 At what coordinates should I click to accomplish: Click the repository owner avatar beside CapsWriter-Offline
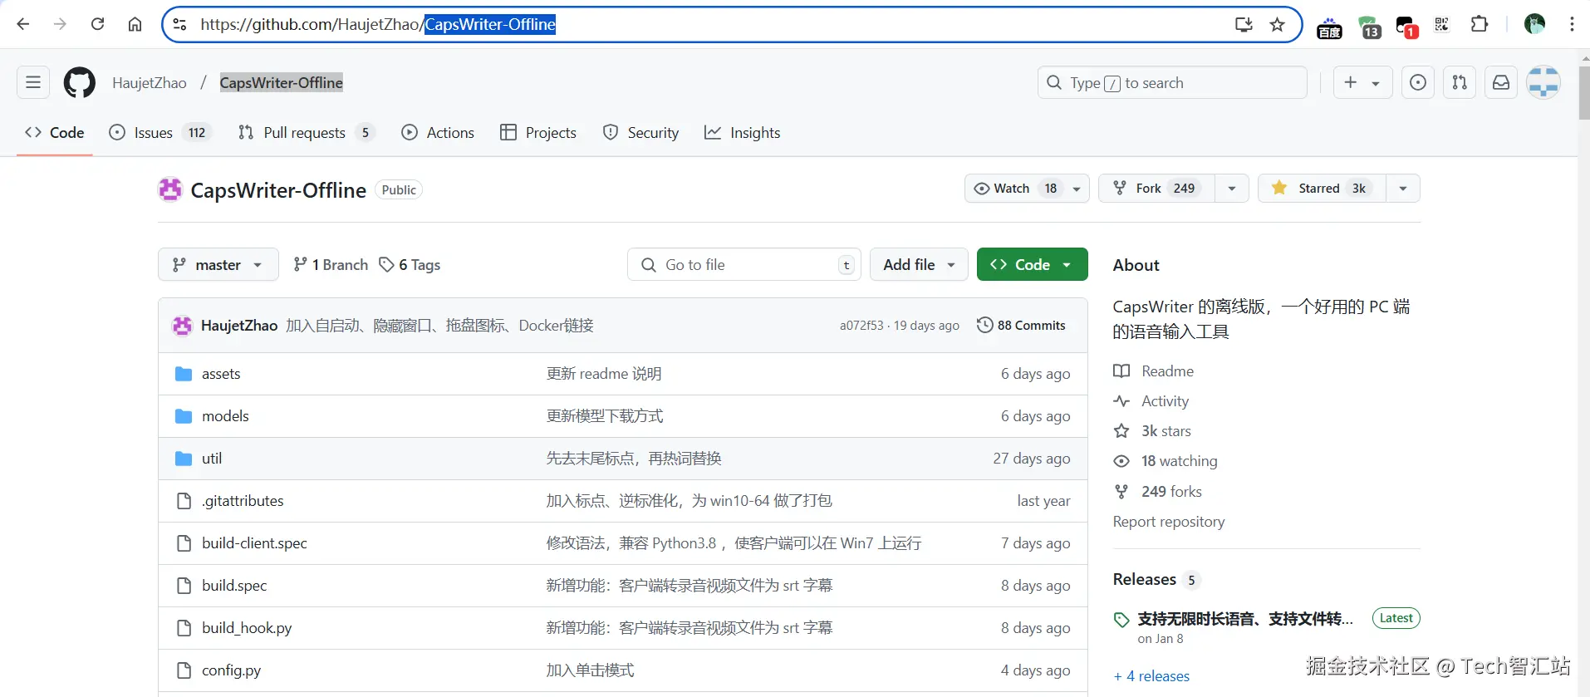pos(170,189)
